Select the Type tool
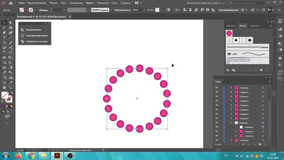This screenshot has height=160, width=284. pyautogui.click(x=4, y=38)
